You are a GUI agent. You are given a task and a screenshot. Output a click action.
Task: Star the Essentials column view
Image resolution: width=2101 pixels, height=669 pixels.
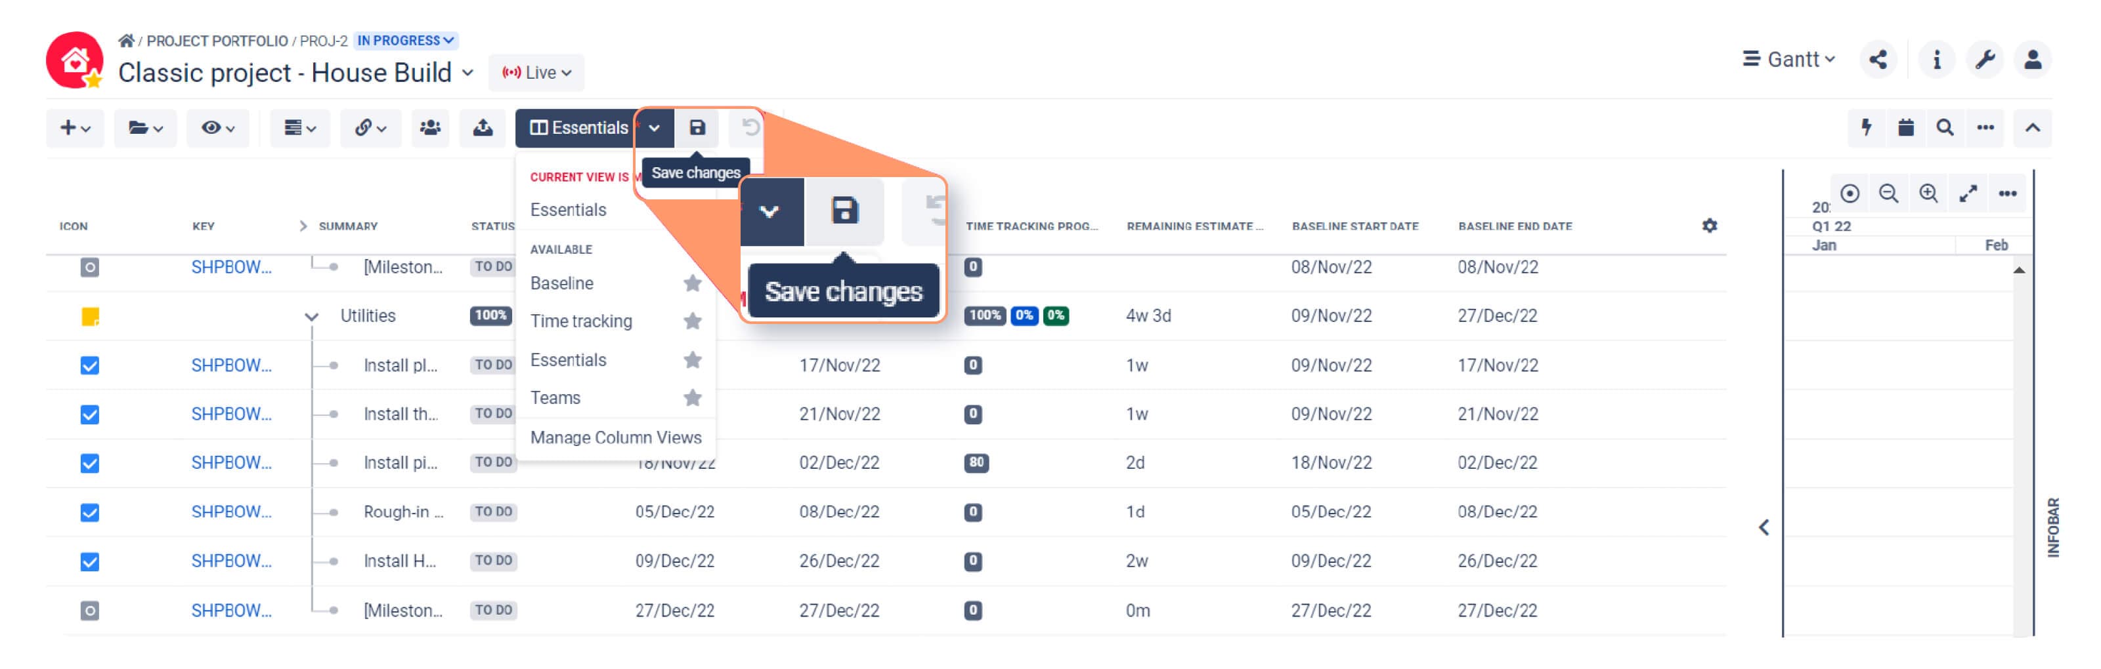(x=693, y=360)
